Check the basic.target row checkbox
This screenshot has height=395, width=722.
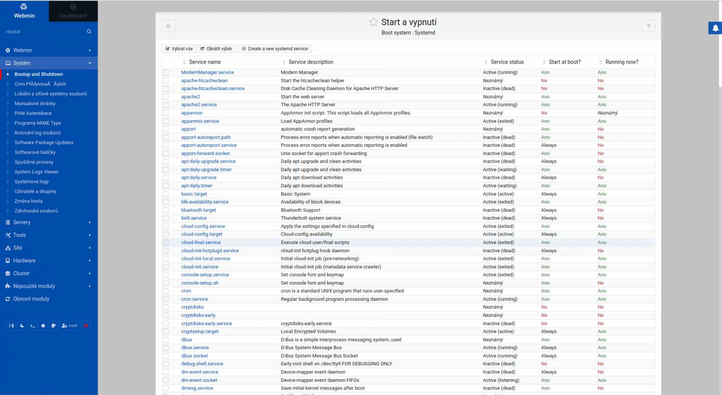(x=166, y=194)
